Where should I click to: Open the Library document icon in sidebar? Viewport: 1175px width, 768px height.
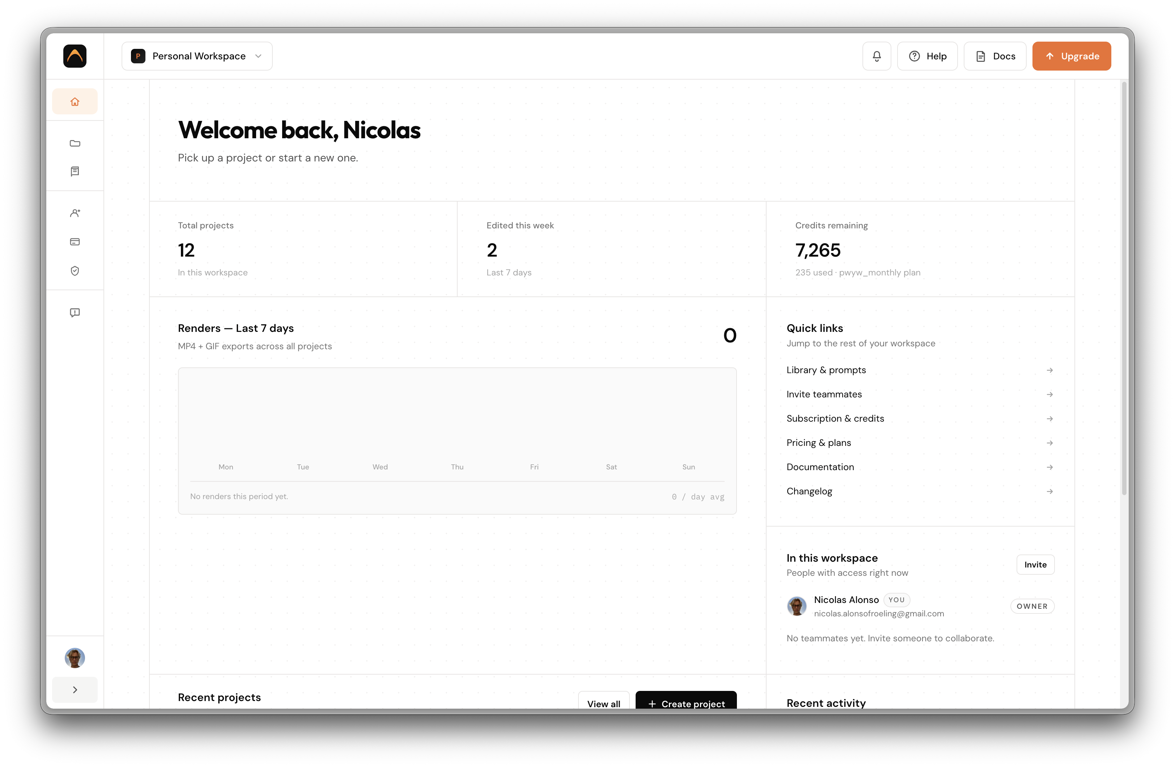75,172
